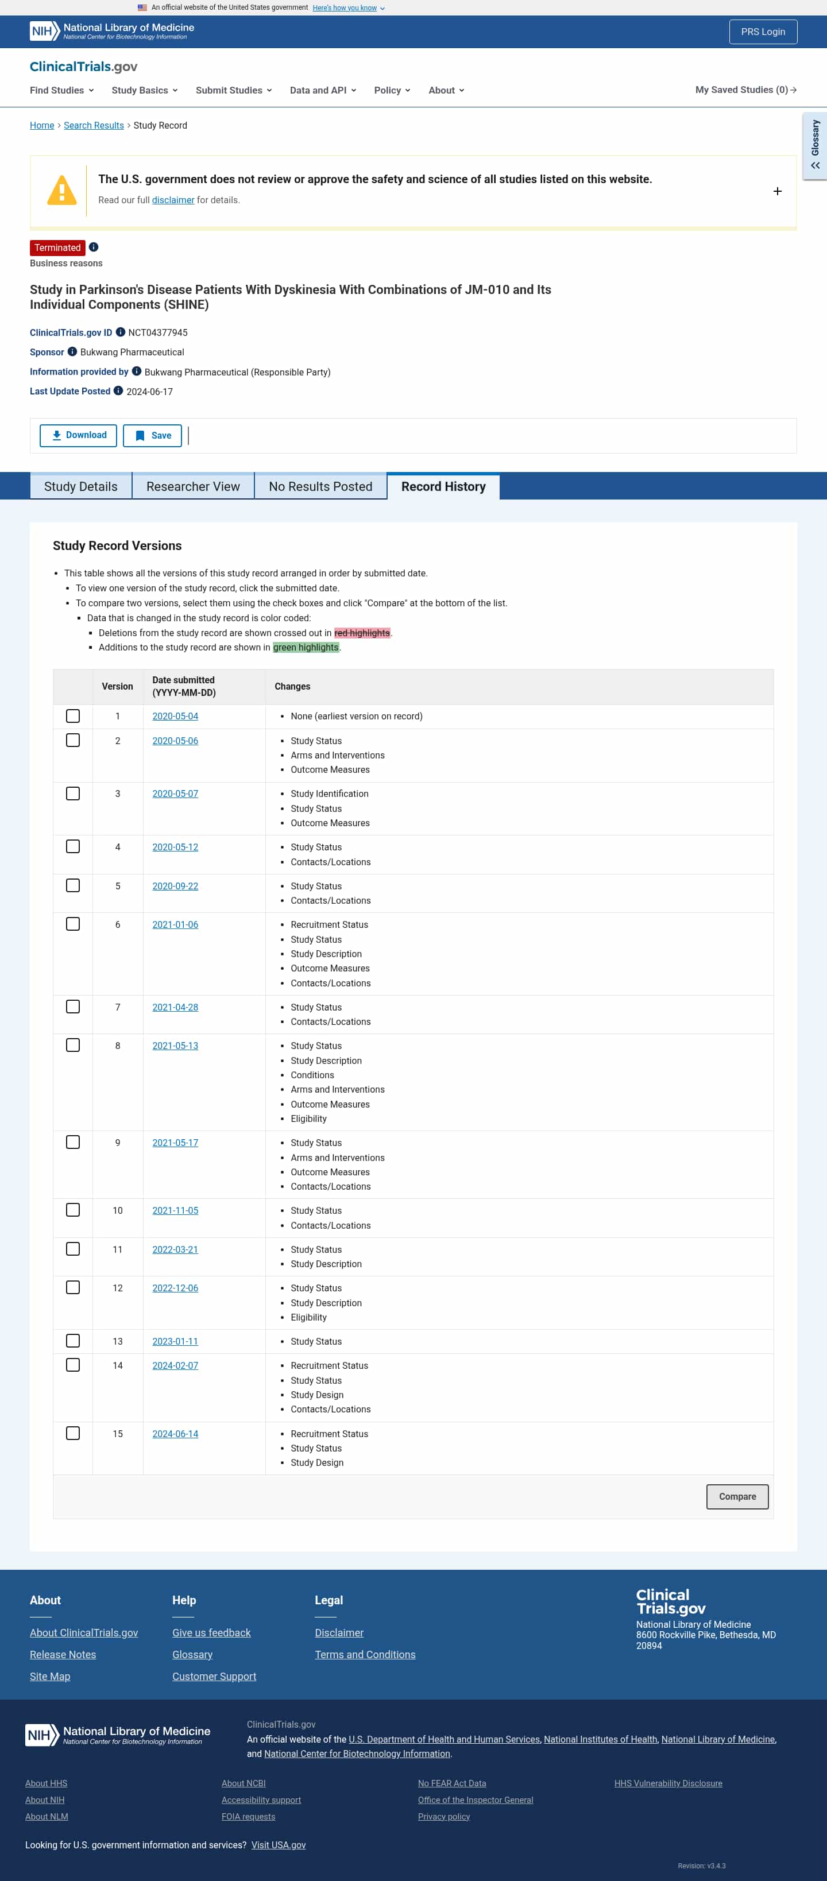Click the info icon next to Sponsor
Screen dimensions: 827x1881
[72, 351]
